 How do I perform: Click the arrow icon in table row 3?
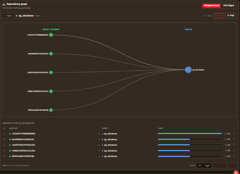[99, 145]
